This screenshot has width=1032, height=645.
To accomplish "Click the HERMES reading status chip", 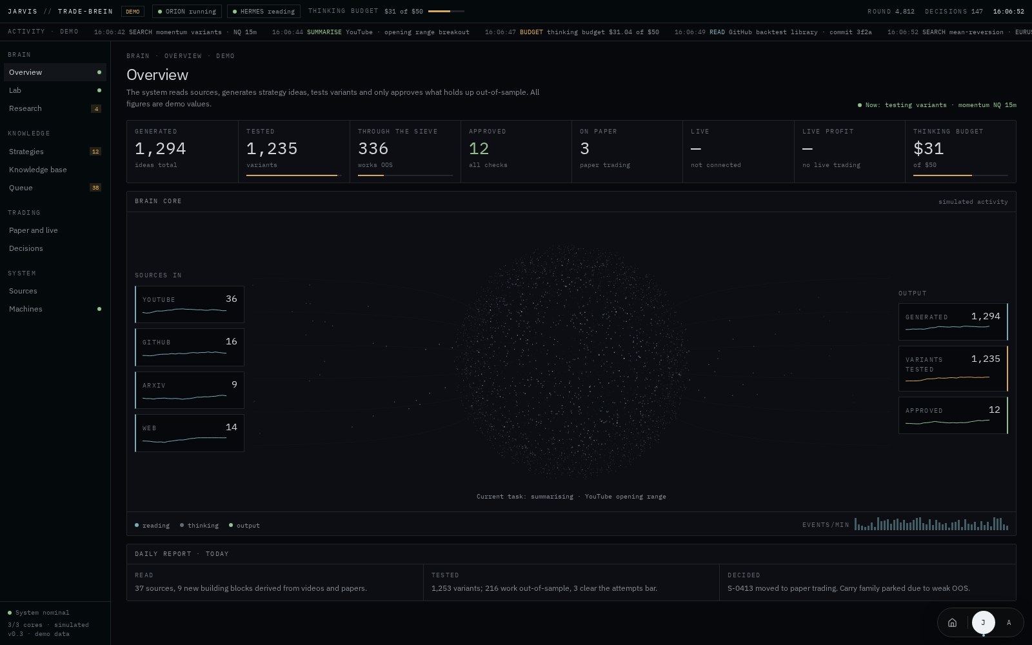I will [x=264, y=12].
